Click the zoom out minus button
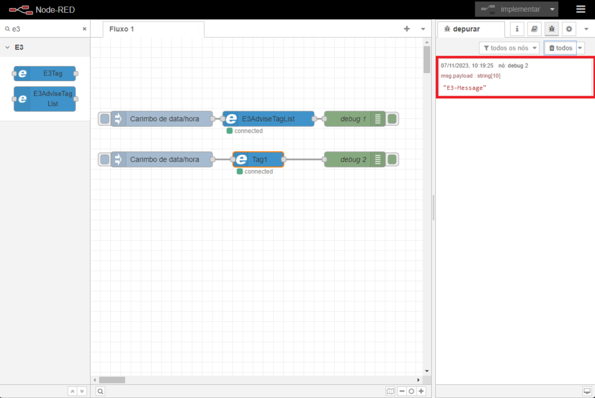 coord(402,391)
